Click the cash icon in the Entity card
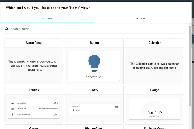Screen dimensions: 194x129 [x=117, y=107]
